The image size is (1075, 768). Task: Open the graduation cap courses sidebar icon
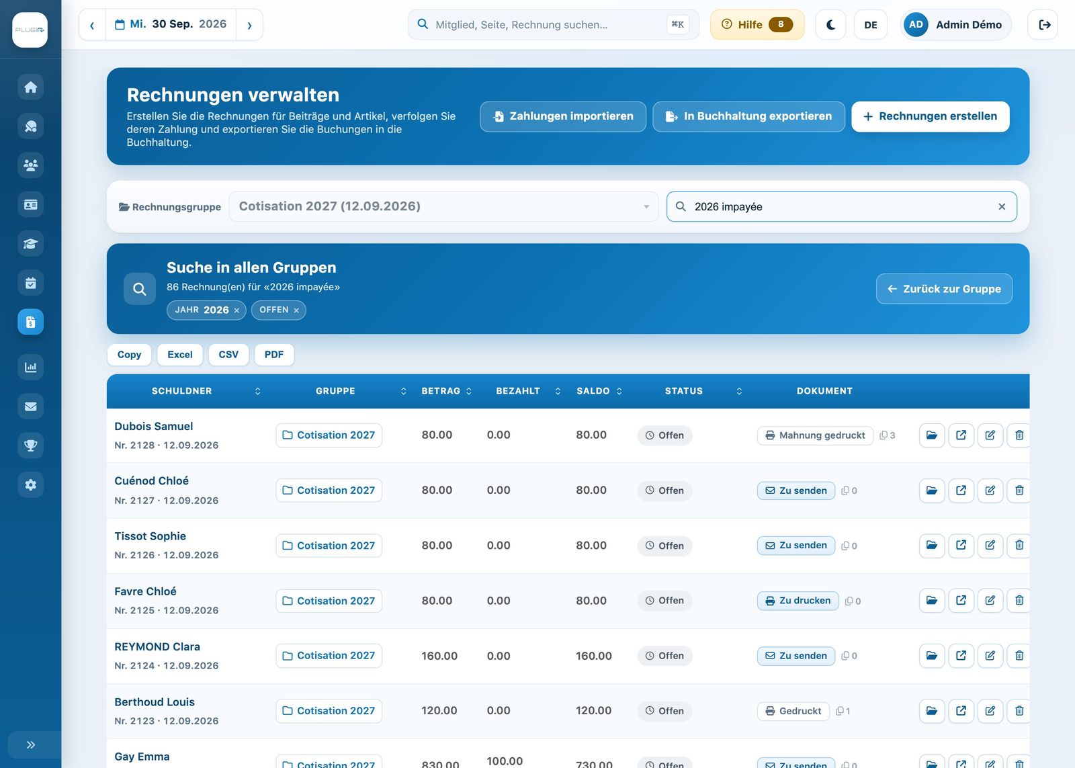[30, 244]
